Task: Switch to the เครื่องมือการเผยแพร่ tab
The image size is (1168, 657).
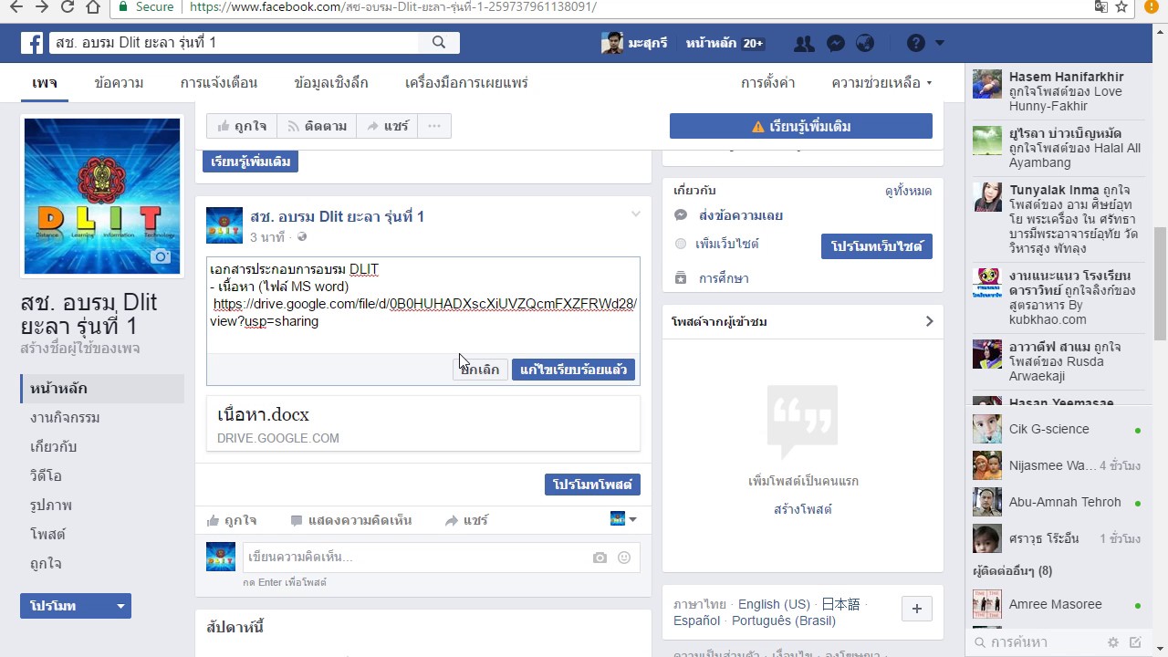Action: 466,83
